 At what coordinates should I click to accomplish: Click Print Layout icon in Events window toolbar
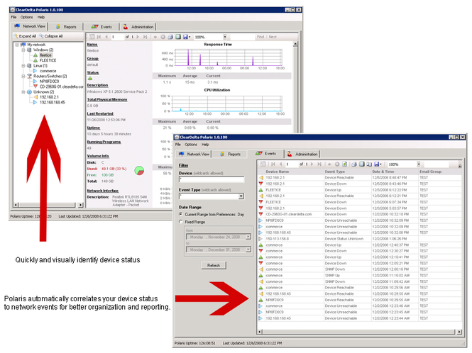click(361, 164)
